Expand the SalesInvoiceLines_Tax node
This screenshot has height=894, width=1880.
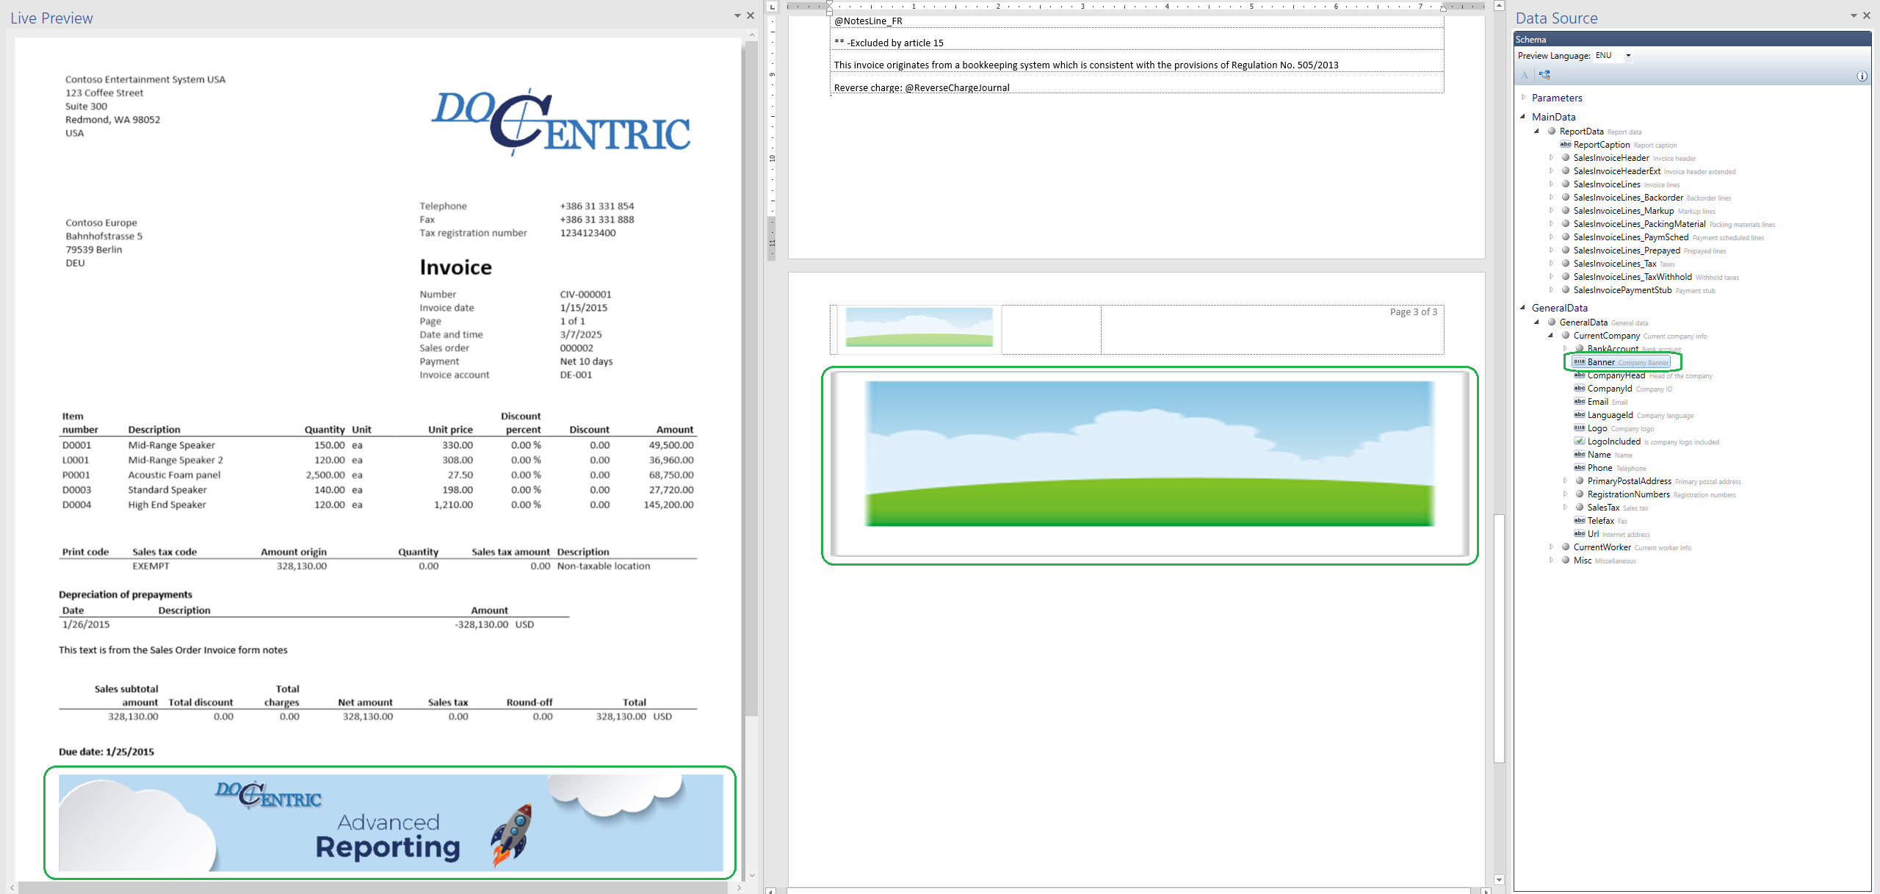(x=1552, y=264)
